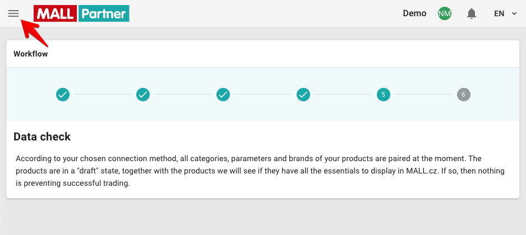Select the third completed workflow step checkmark
This screenshot has height=235, width=526.
coord(223,95)
